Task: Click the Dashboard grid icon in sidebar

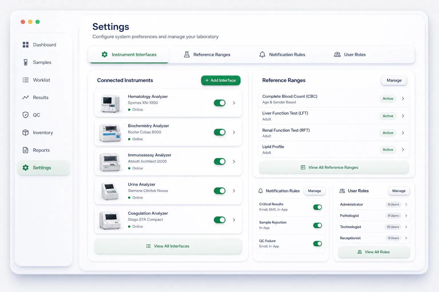Action: 25,45
